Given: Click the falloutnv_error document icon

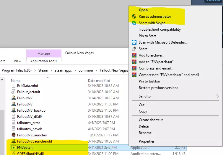Looking at the screenshot, I should pyautogui.click(x=14, y=123).
